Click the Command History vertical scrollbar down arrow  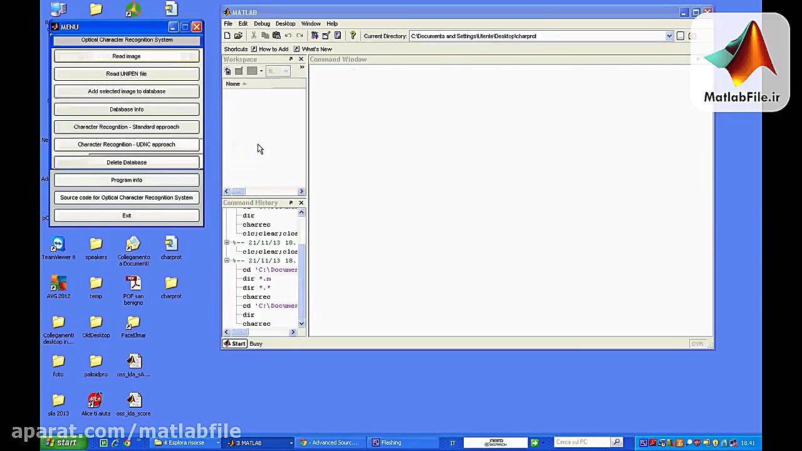point(301,324)
